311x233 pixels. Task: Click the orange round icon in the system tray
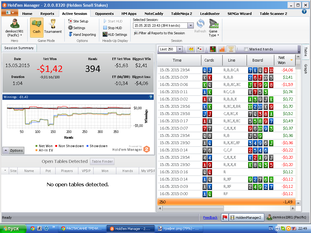pyautogui.click(x=289, y=228)
